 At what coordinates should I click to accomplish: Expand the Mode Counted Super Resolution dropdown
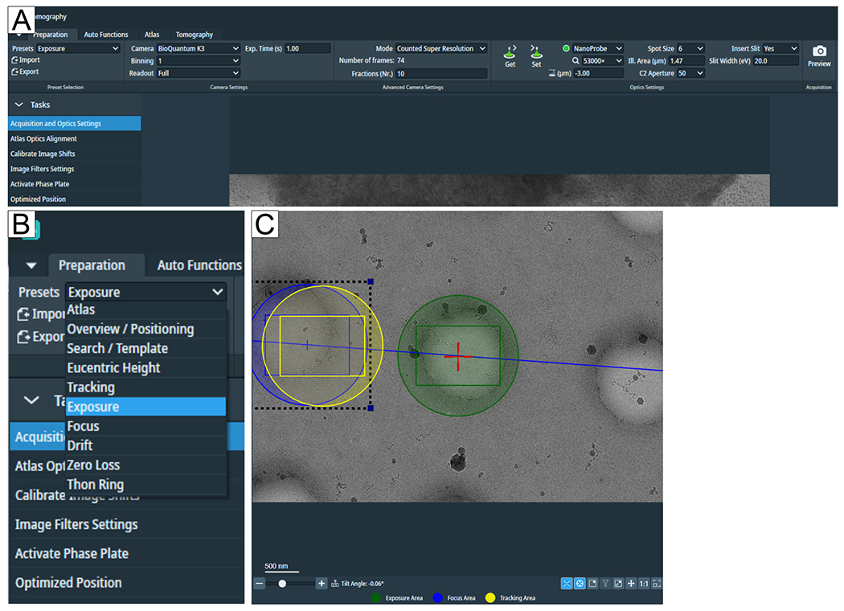pyautogui.click(x=441, y=48)
